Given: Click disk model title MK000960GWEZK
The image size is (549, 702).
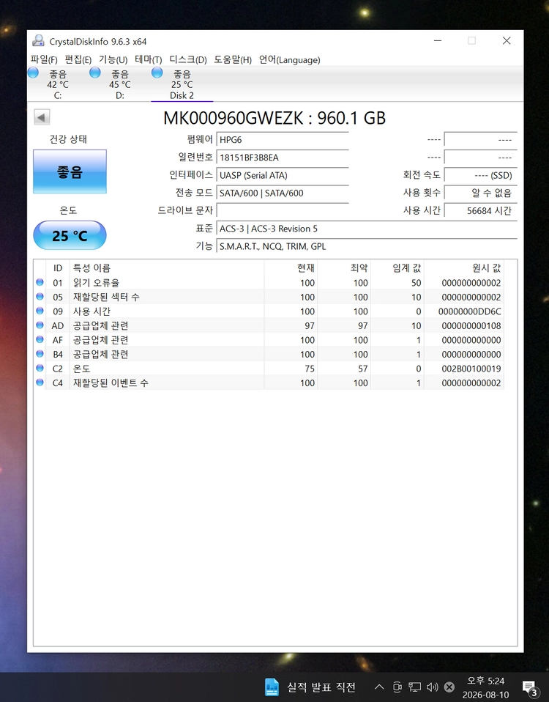Looking at the screenshot, I should [274, 118].
